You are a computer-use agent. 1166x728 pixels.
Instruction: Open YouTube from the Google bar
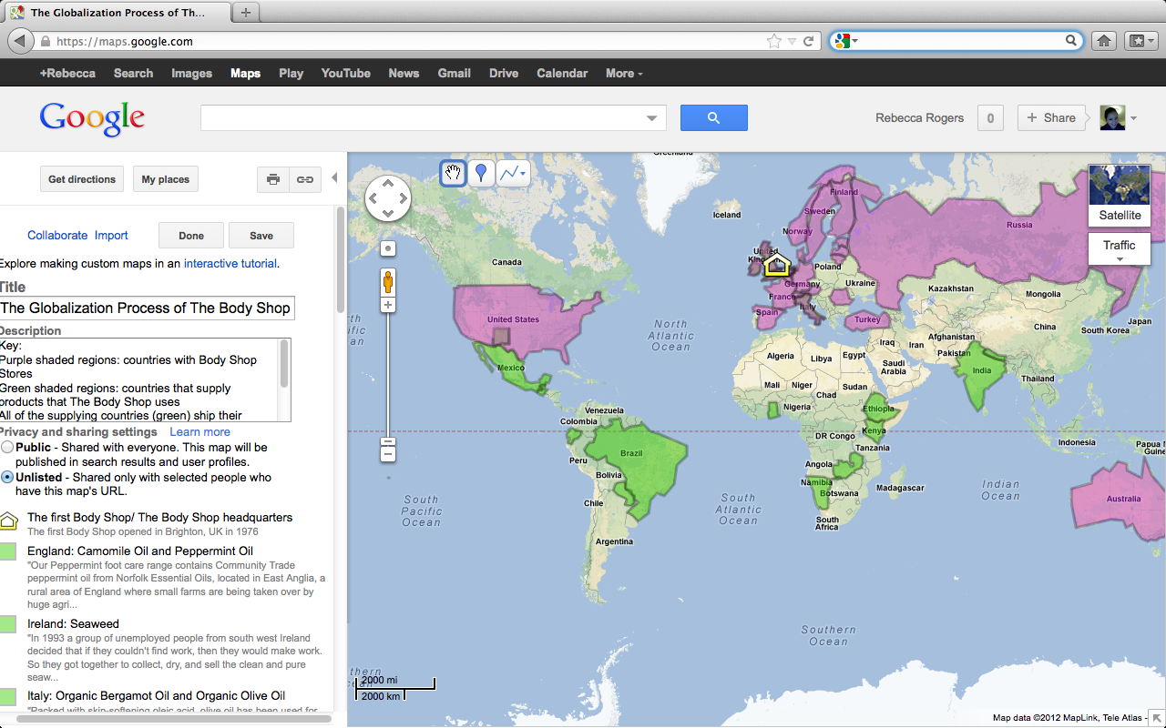click(x=345, y=73)
